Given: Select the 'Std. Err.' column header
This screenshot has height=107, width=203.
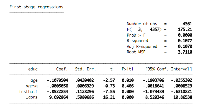Looking at the screenshot, I should (x=86, y=69).
